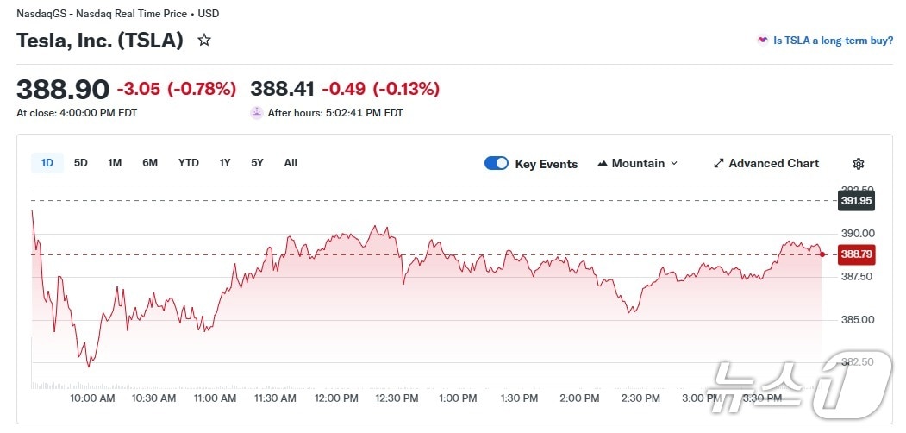Click the 391.95 previous close label
The image size is (906, 433).
(857, 201)
